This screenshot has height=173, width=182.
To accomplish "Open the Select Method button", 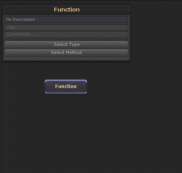I will 66,52.
